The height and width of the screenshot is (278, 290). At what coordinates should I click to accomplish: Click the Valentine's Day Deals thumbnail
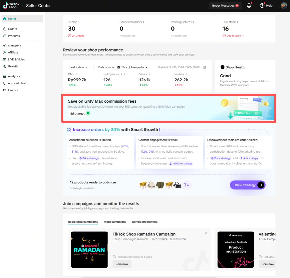pos(236,250)
